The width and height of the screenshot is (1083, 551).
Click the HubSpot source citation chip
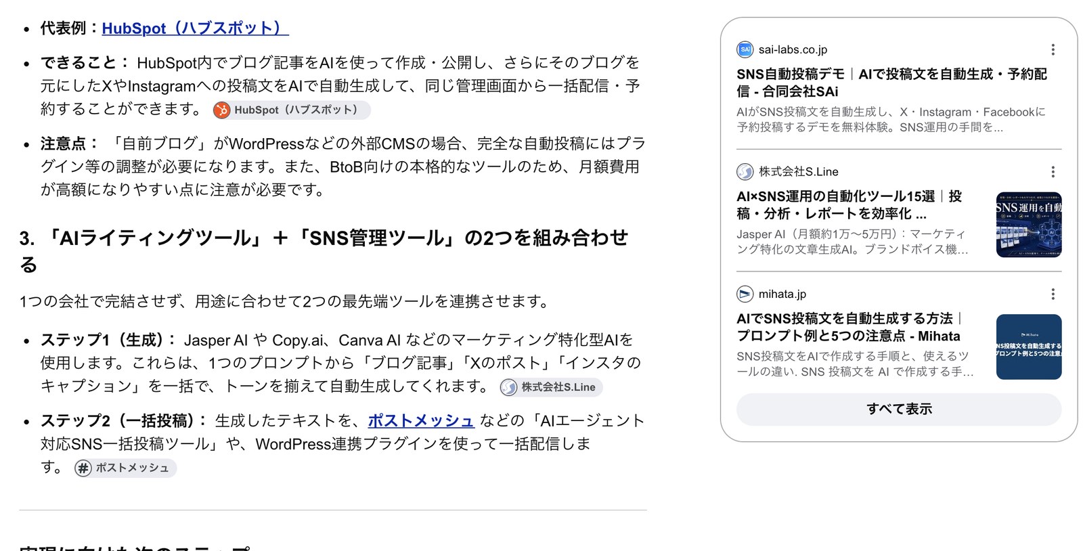pyautogui.click(x=291, y=110)
